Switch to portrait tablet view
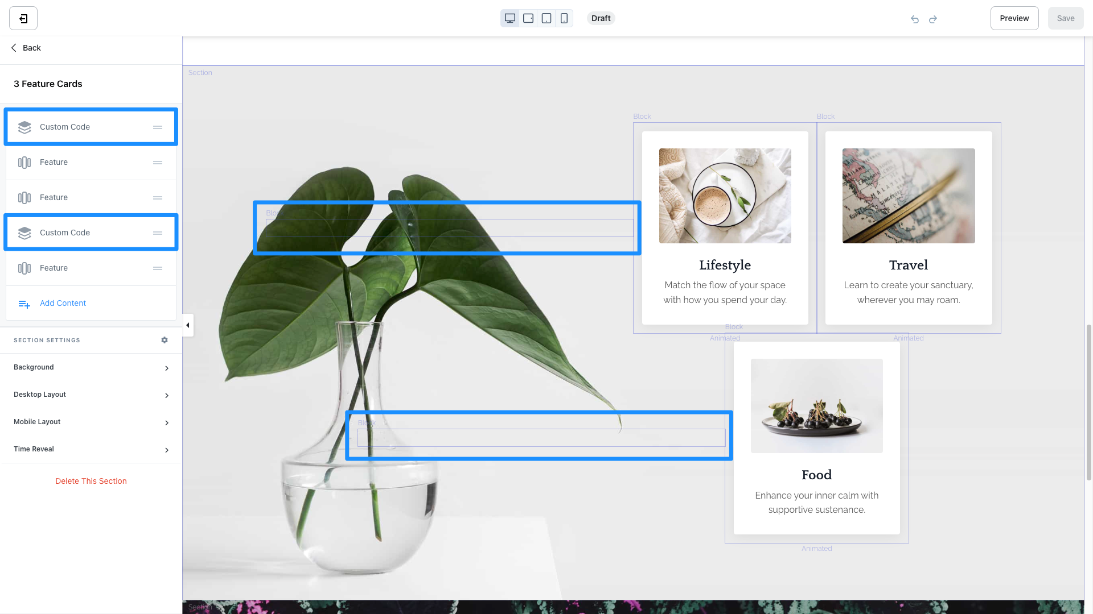Viewport: 1093px width, 614px height. [546, 18]
